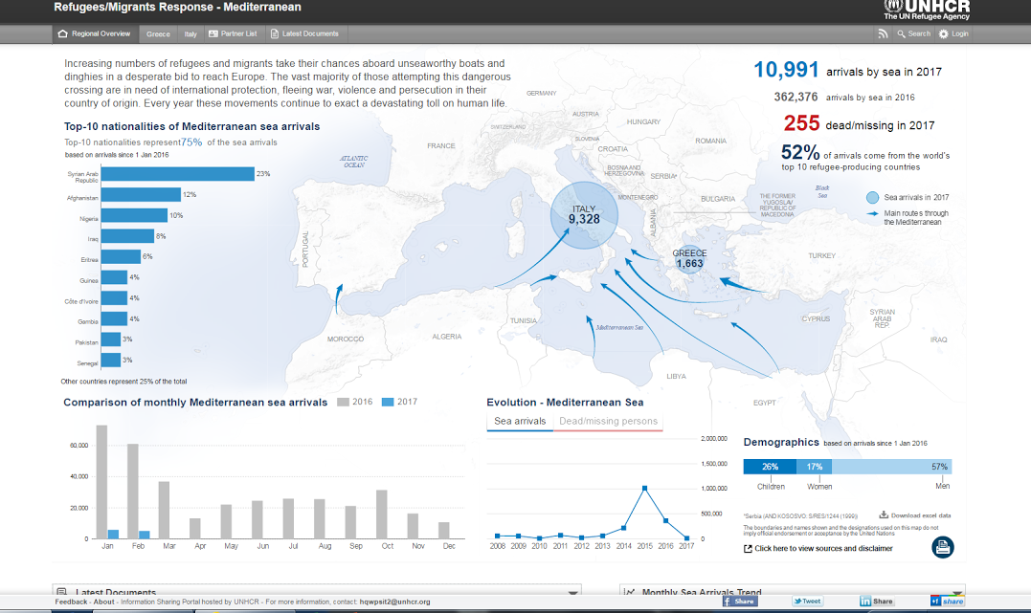Image resolution: width=1031 pixels, height=613 pixels.
Task: Click to view sources and disclaimer
Action: (823, 548)
